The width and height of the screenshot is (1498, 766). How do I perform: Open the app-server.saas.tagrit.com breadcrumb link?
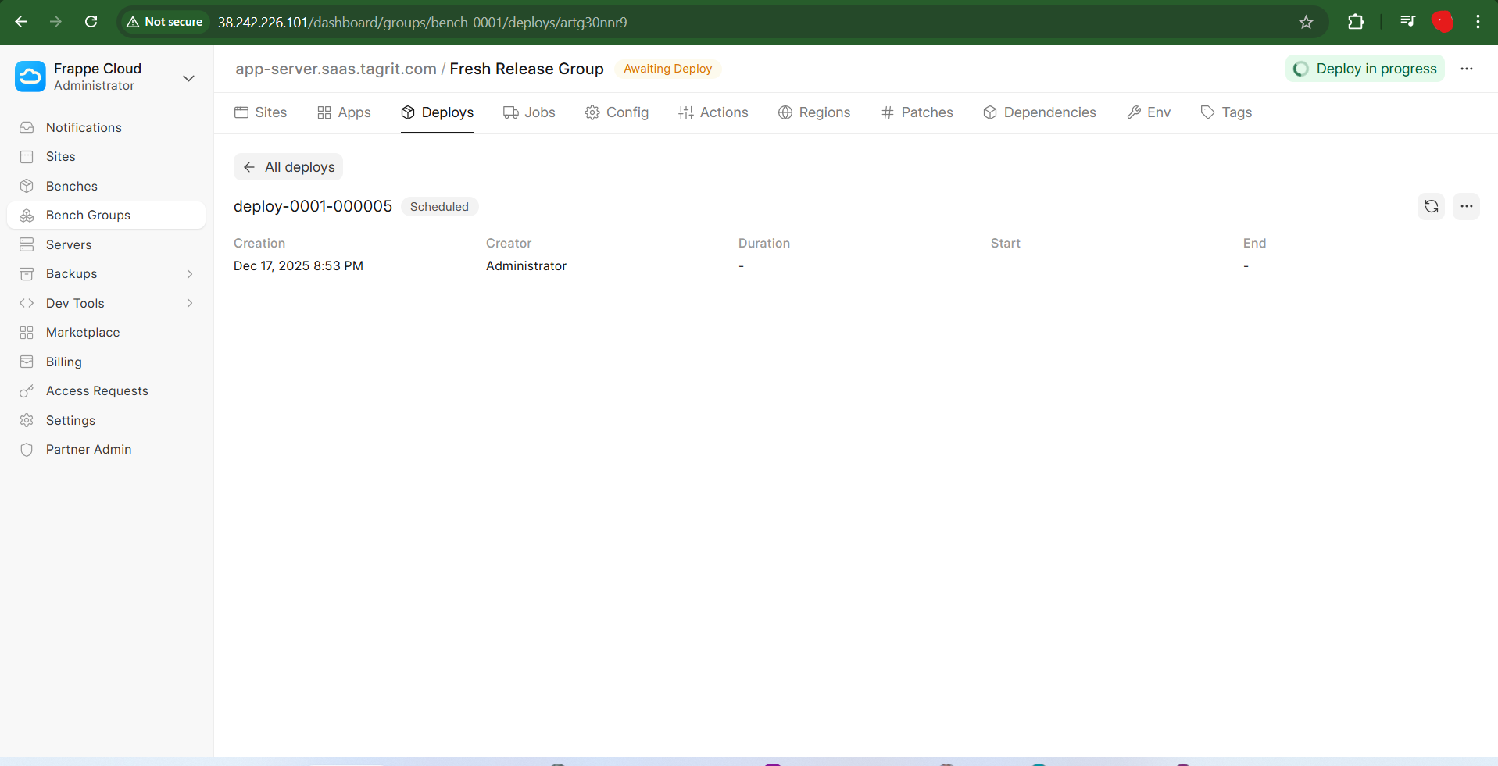336,69
